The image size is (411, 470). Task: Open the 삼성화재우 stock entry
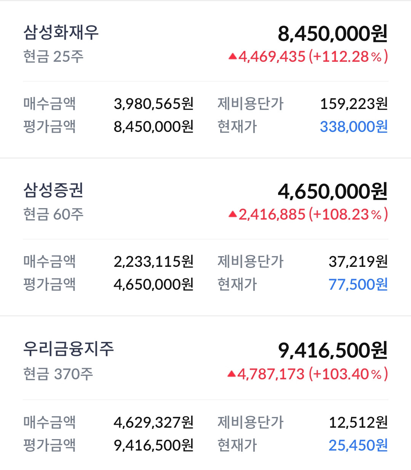[61, 33]
